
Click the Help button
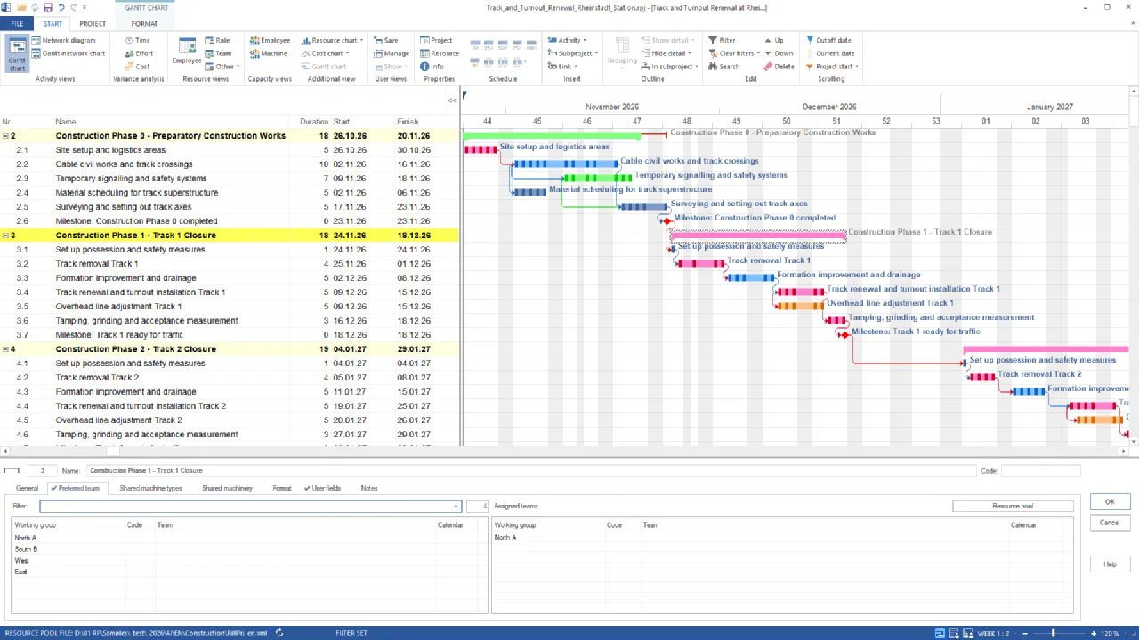pyautogui.click(x=1110, y=564)
